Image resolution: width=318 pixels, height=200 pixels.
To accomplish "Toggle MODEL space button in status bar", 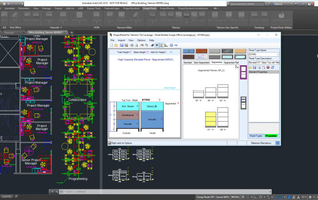I will tap(235, 197).
